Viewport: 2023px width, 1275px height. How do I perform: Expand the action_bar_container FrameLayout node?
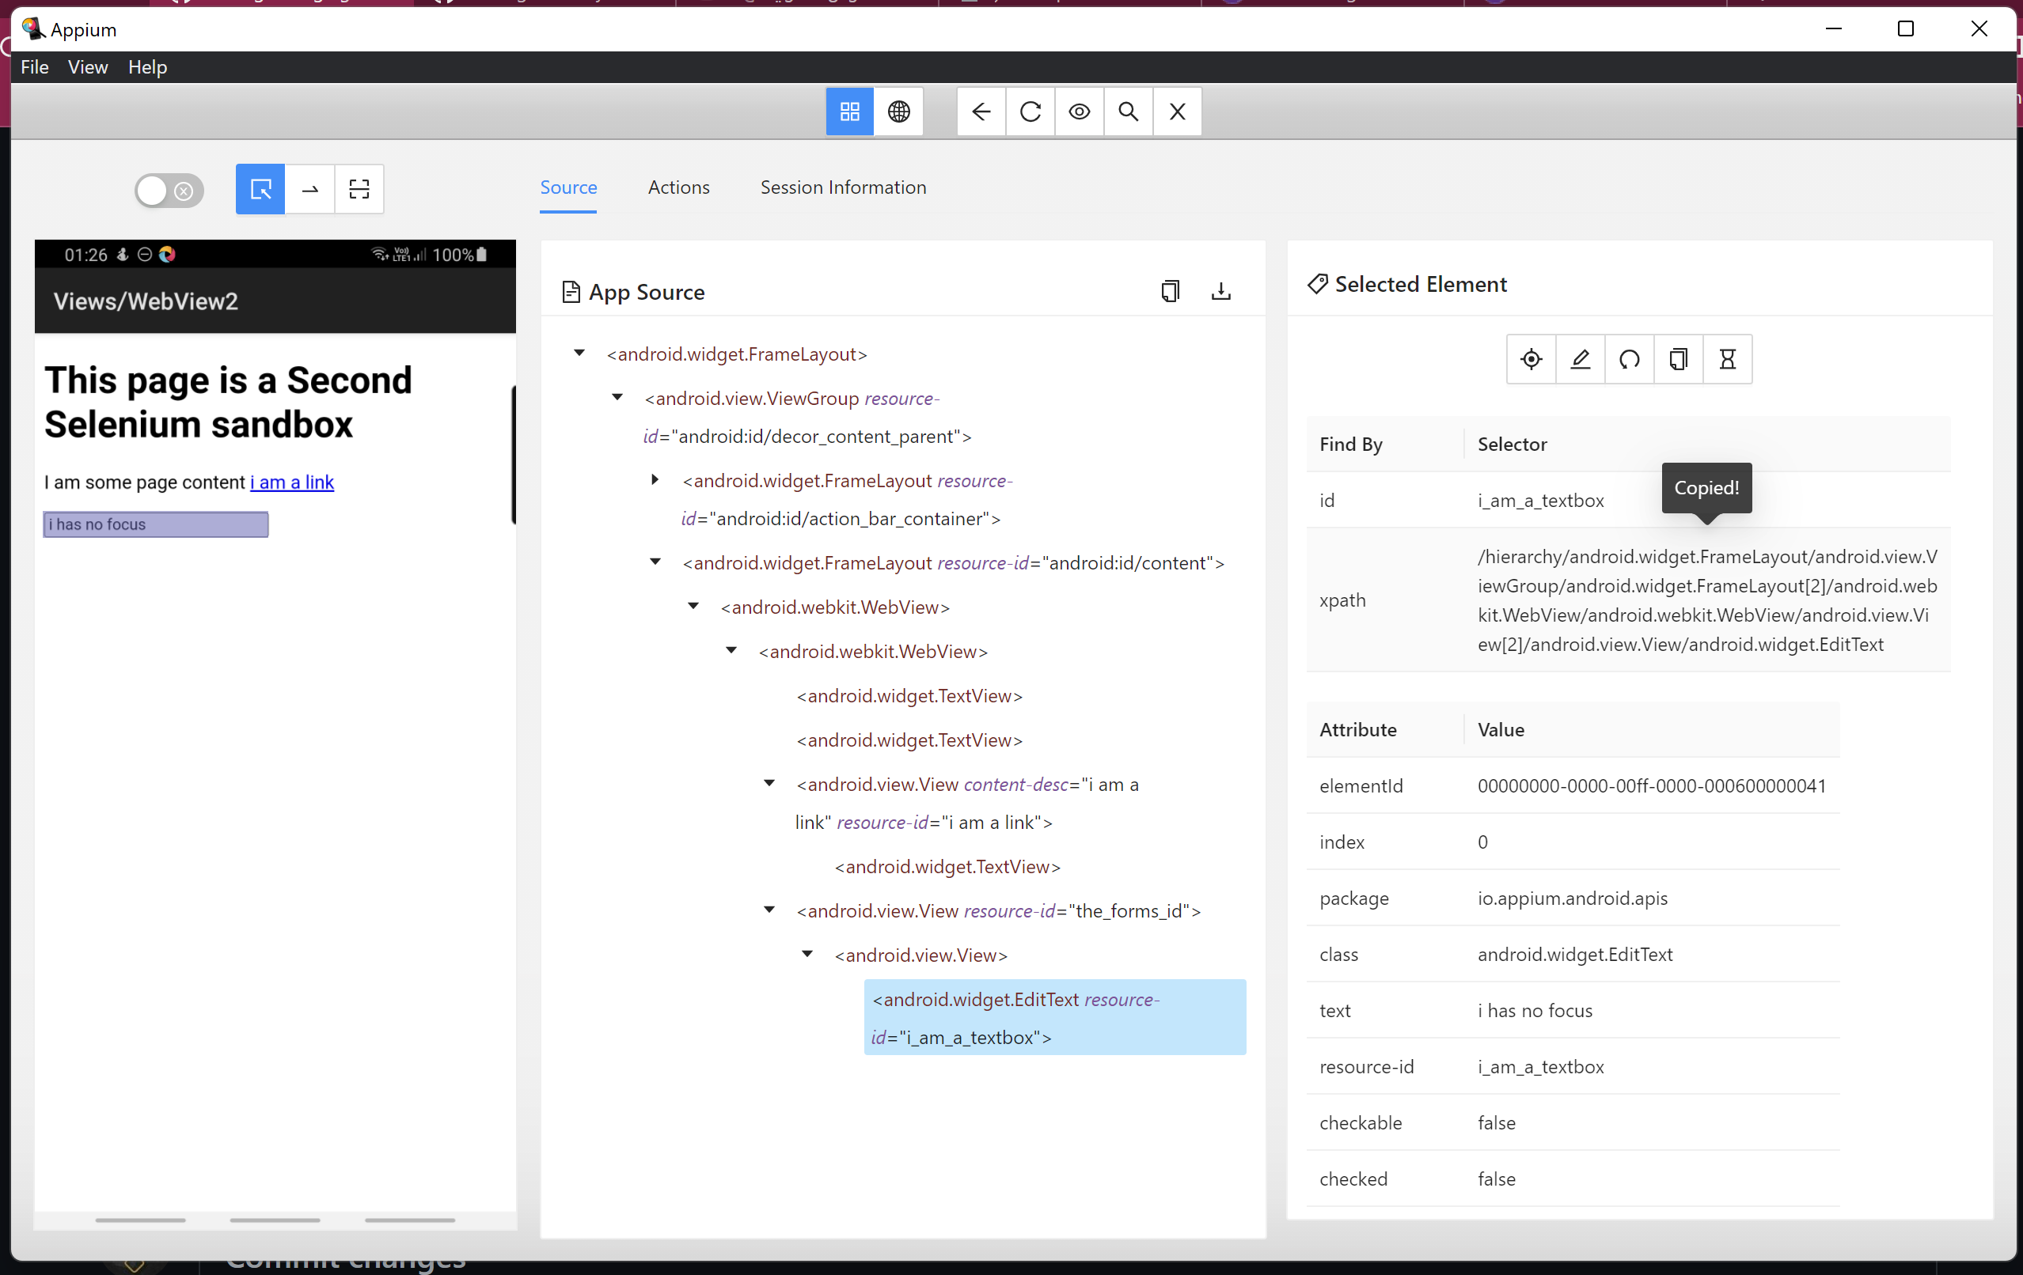click(655, 479)
